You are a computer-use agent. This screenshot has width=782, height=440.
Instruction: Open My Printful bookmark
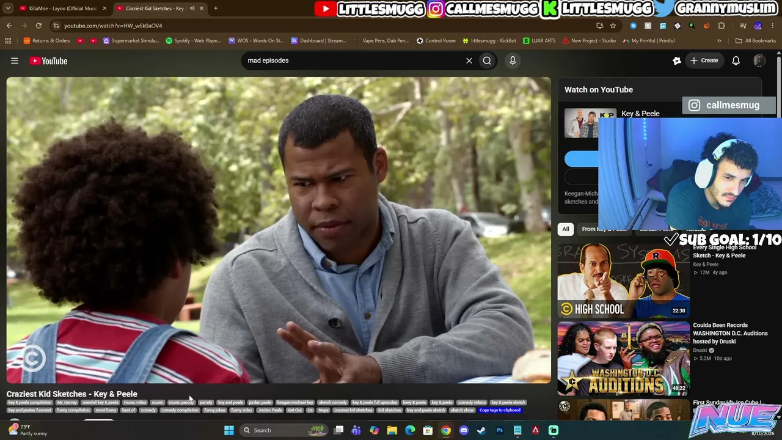coord(649,41)
